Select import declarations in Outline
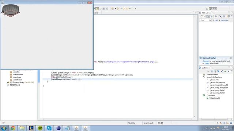 point(214,77)
